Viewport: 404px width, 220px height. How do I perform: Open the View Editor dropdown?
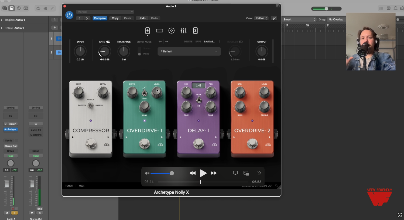coord(261,18)
